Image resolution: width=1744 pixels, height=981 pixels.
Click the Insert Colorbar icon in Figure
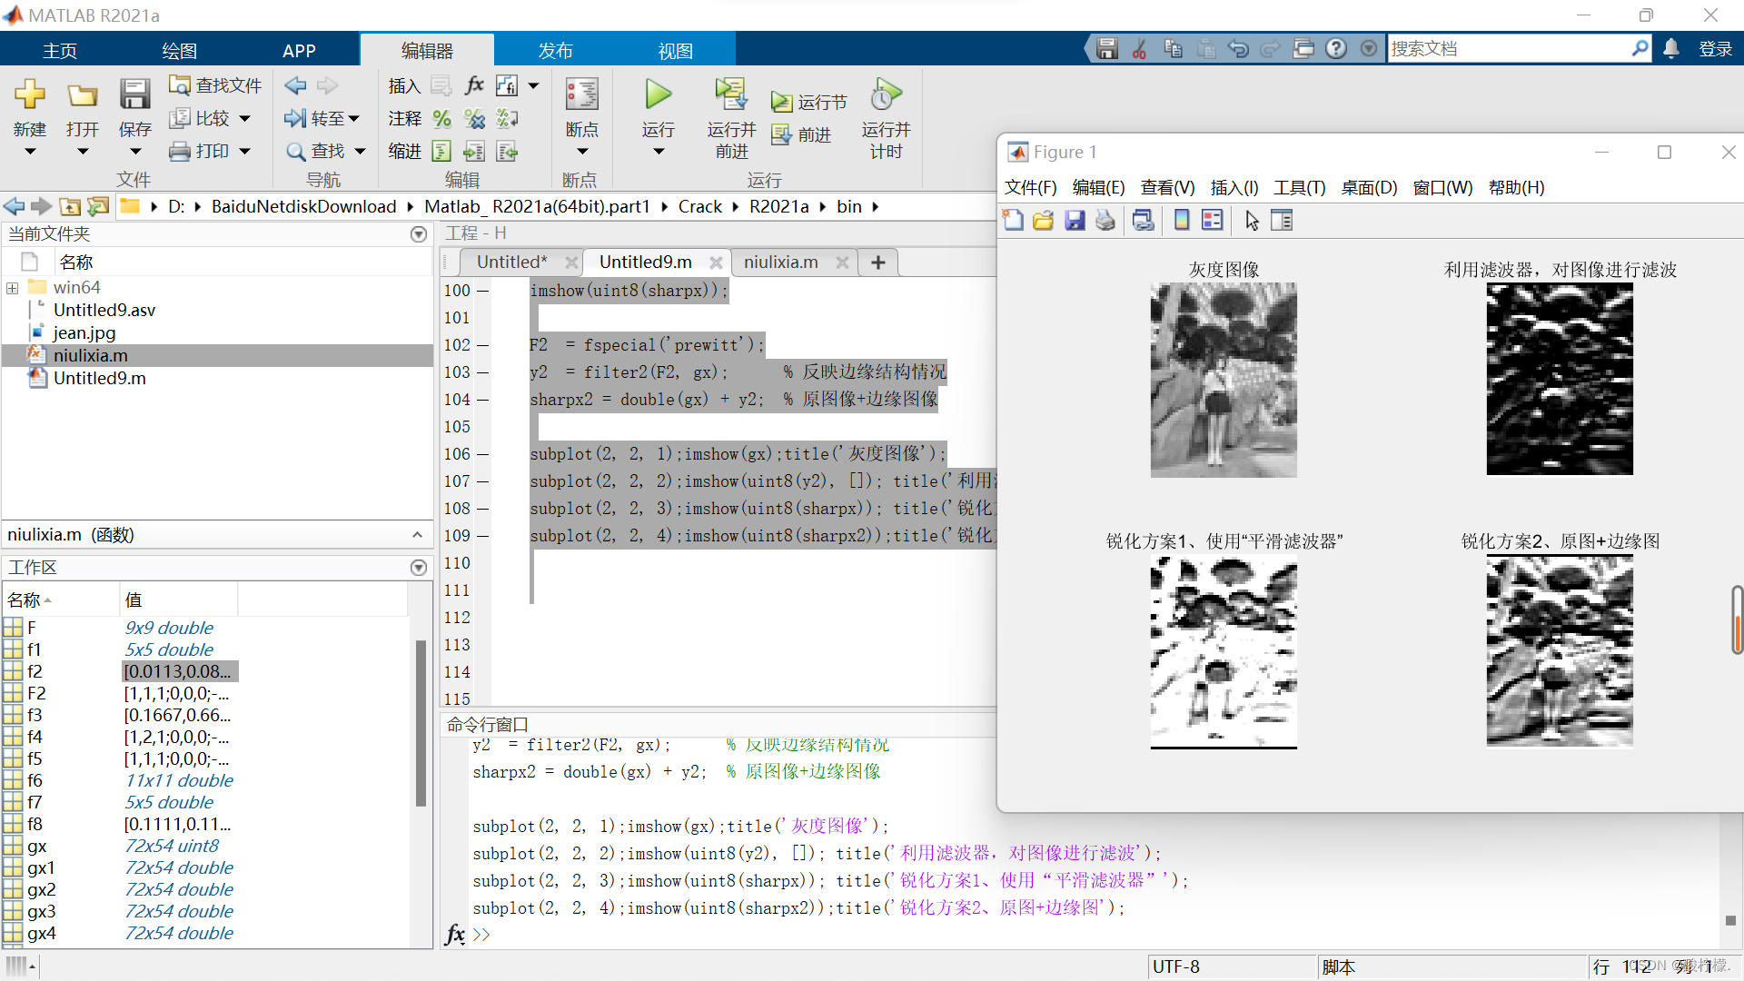click(1182, 221)
